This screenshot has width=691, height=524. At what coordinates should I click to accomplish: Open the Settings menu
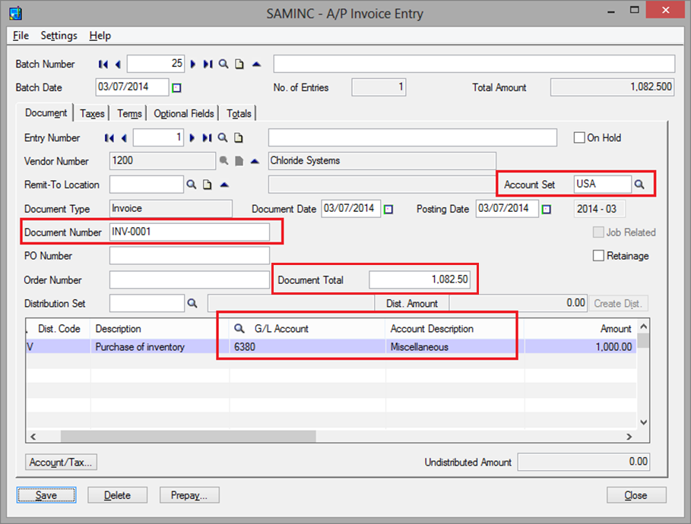(x=59, y=36)
